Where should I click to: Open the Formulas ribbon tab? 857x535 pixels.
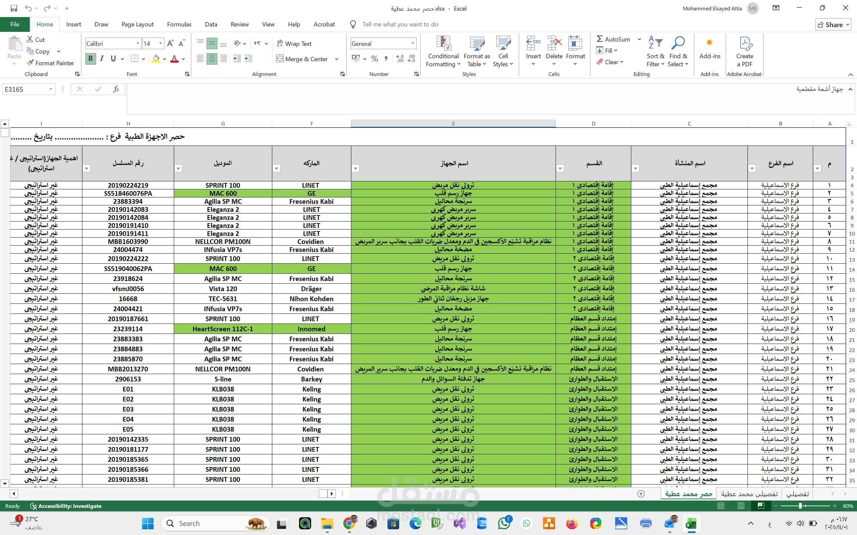tap(179, 24)
